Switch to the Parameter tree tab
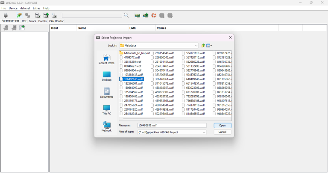Viewport: 328px width, 173px height. (x=10, y=21)
